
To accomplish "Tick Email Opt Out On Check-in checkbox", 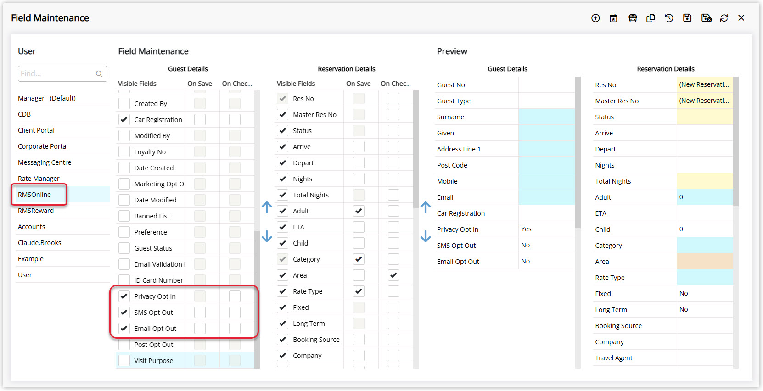I will 235,329.
